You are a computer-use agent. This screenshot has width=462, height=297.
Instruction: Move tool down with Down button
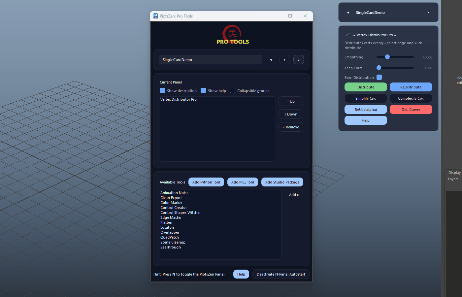(291, 114)
